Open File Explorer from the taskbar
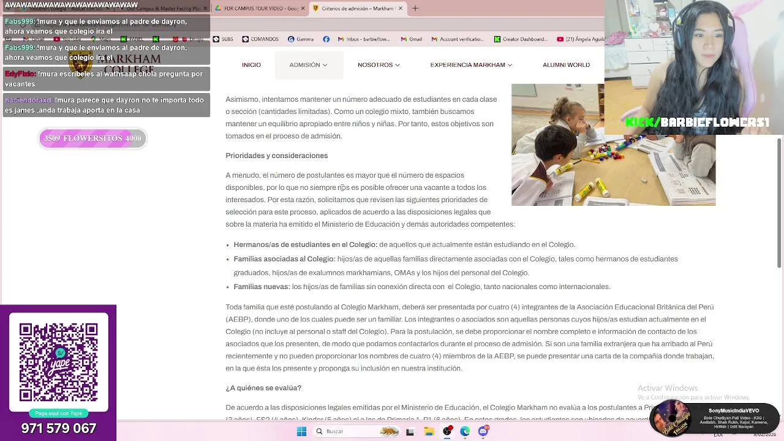The width and height of the screenshot is (784, 441). click(x=429, y=431)
